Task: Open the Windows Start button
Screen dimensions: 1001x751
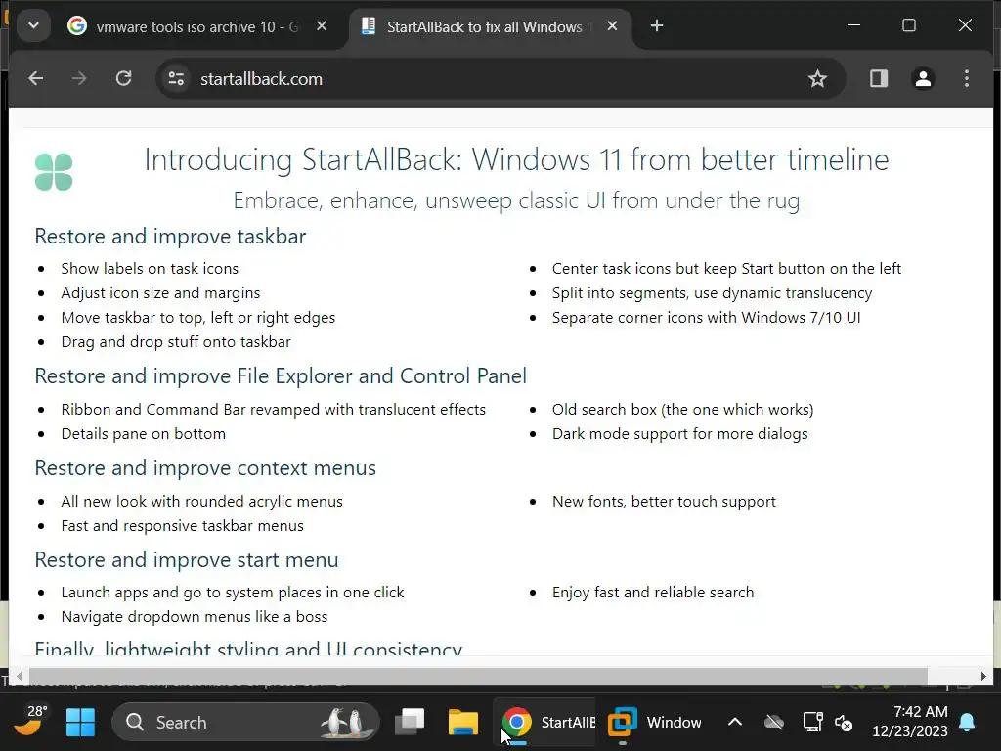Action: coord(80,723)
